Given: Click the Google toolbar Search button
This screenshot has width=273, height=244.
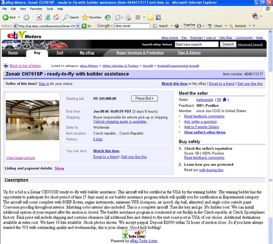Looking at the screenshot, I should pyautogui.click(x=161, y=26).
